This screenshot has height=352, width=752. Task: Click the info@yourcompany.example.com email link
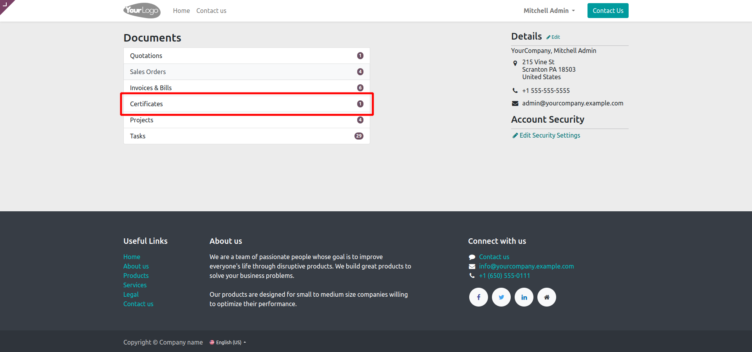point(526,266)
